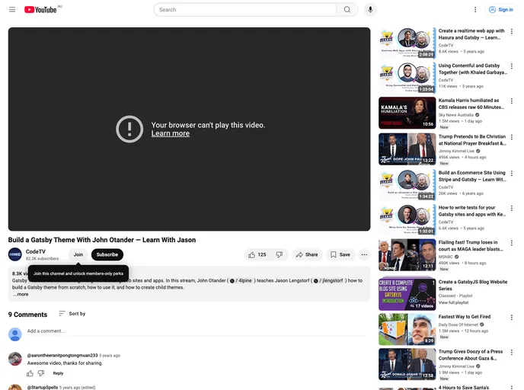Open options for Fastest Way to Get Fired
The height and width of the screenshot is (390, 524).
(x=512, y=318)
